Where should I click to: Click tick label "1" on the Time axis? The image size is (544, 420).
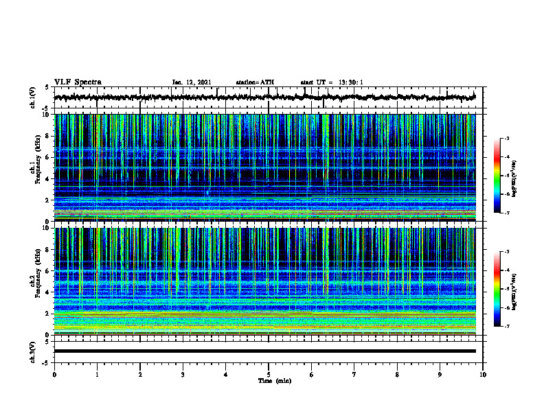click(x=97, y=375)
